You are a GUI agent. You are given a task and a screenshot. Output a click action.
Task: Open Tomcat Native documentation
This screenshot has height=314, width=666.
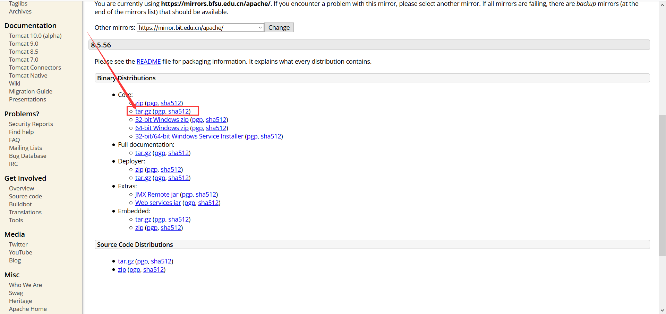28,75
